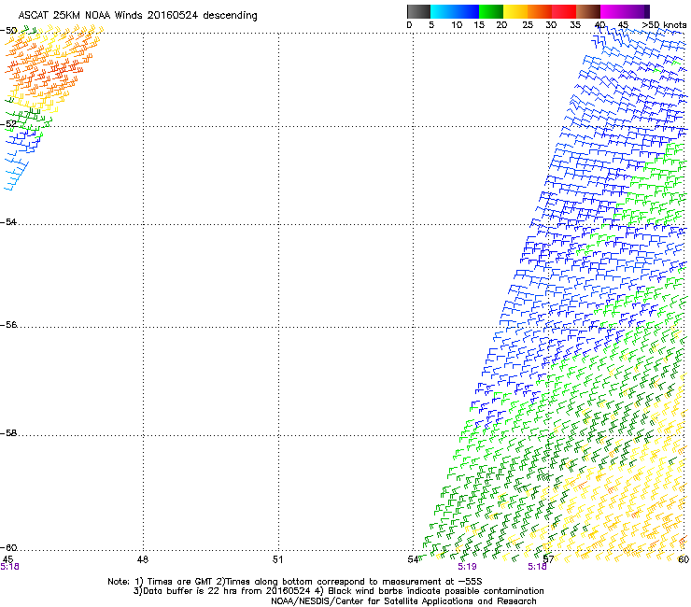Click the purple 5:18 time left of longitude 57

click(537, 567)
